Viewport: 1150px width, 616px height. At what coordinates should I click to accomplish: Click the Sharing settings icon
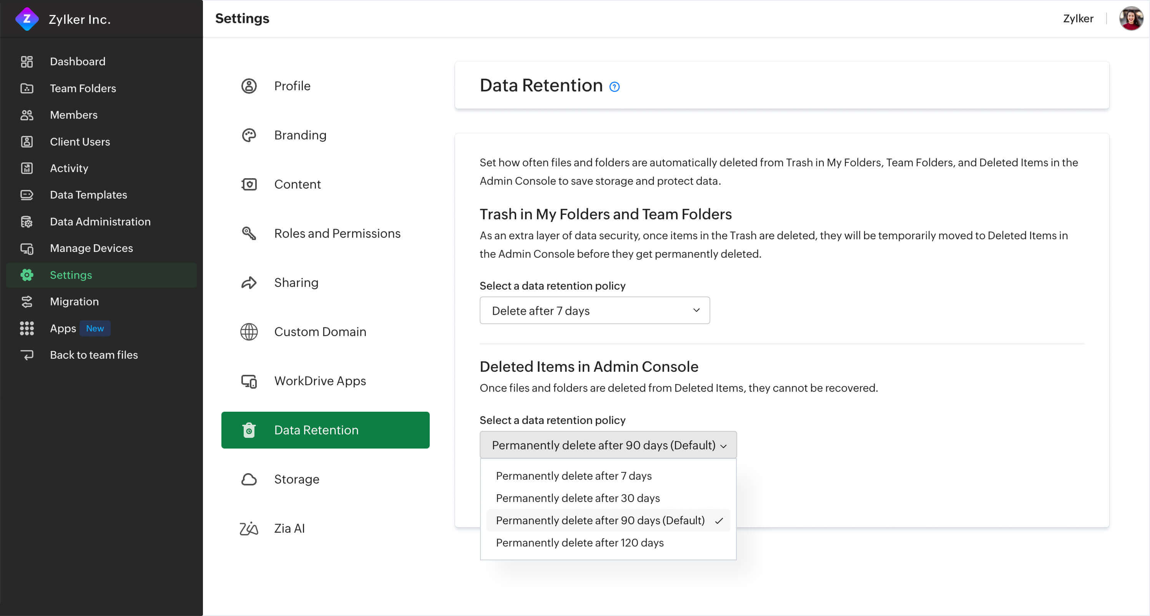click(x=249, y=283)
